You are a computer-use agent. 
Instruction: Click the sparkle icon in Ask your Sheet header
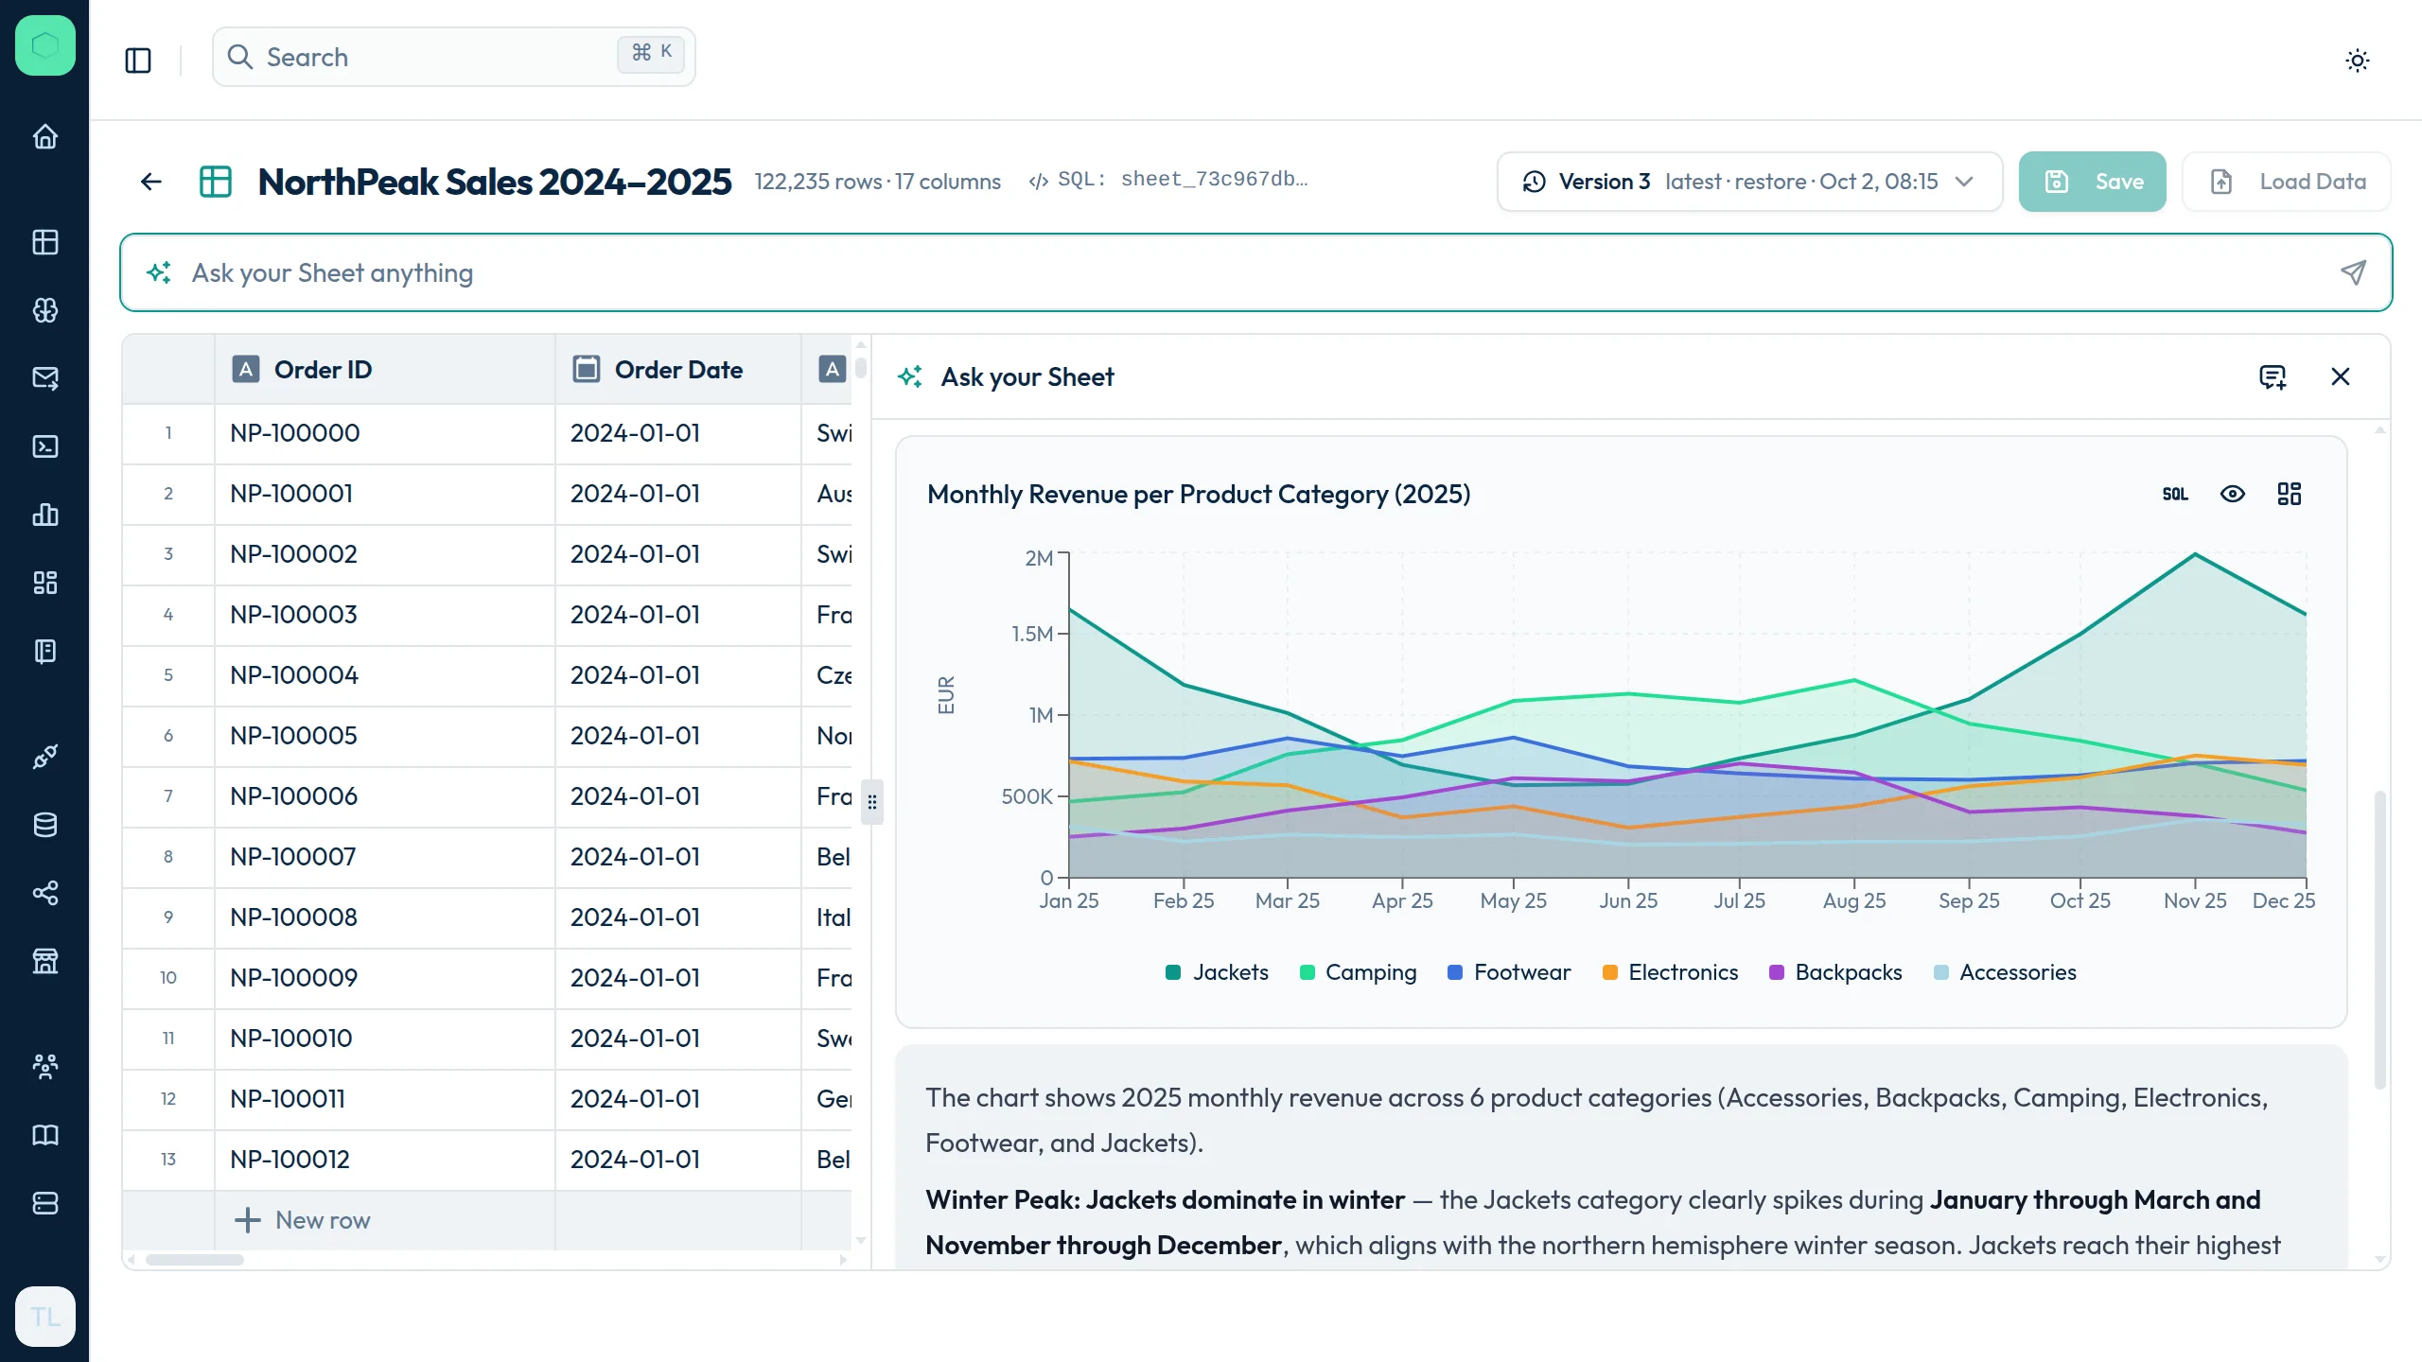910,376
